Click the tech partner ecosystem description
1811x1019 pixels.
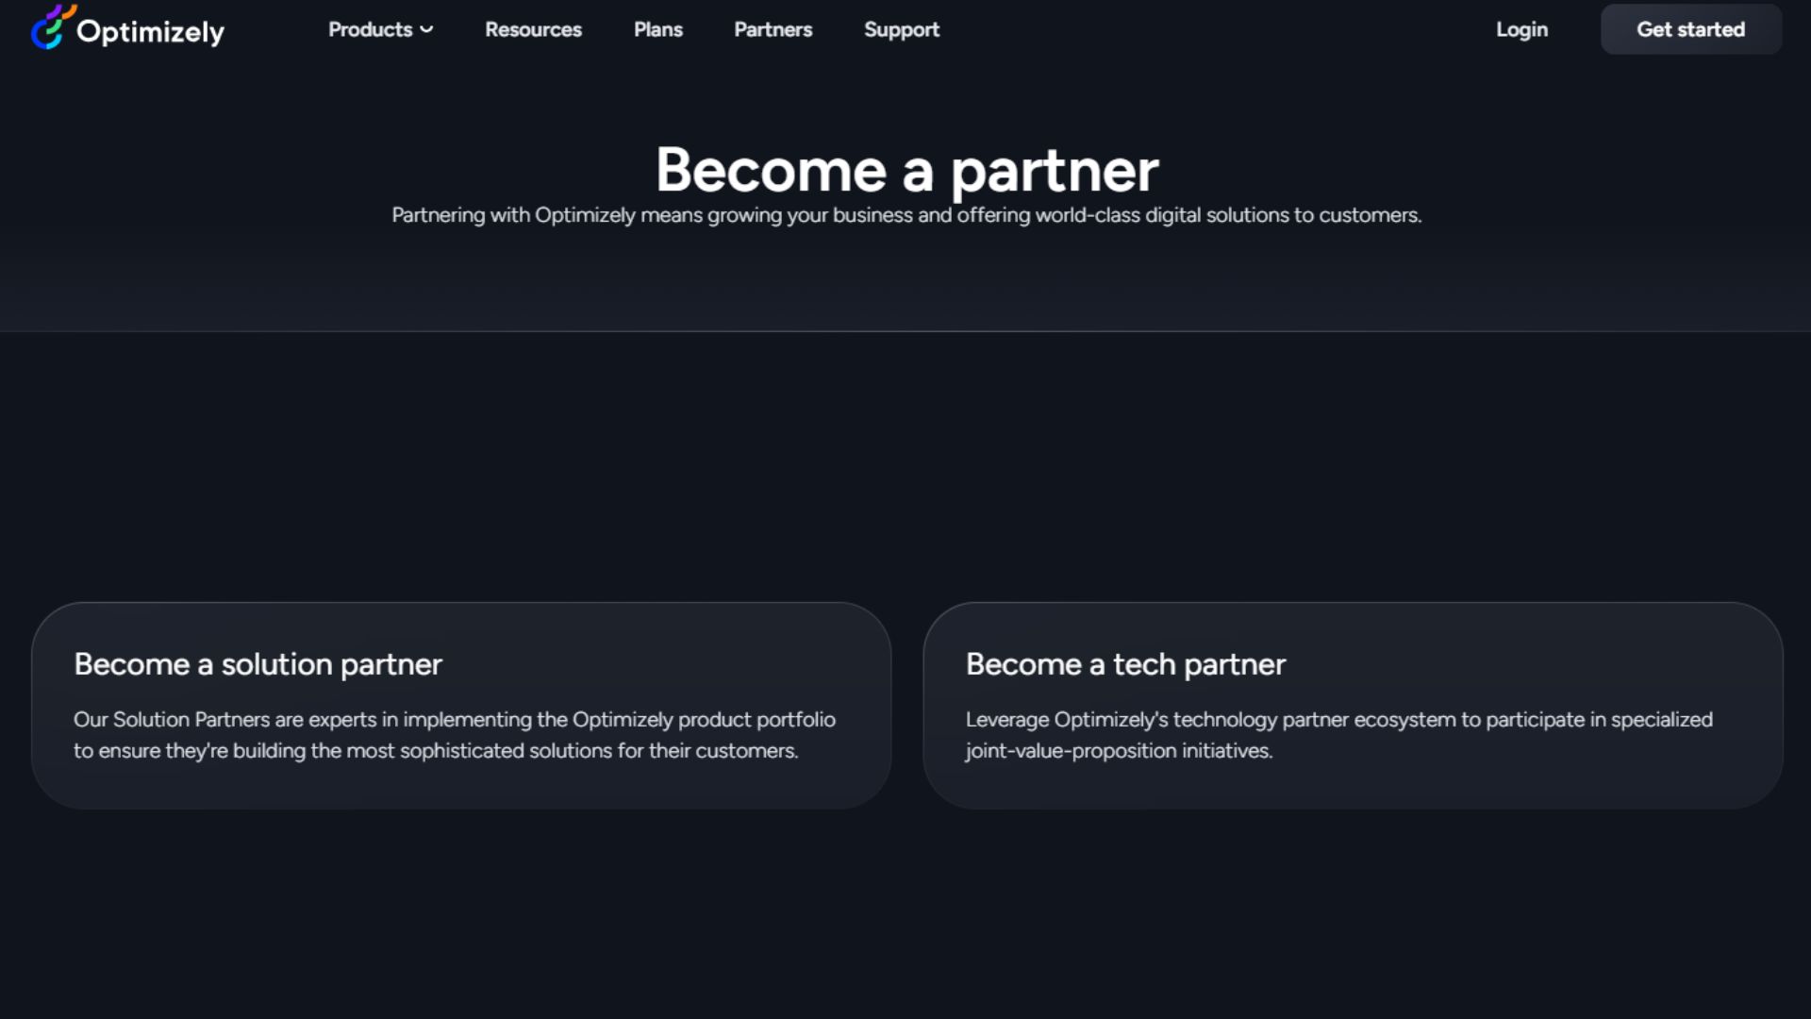pos(1338,735)
